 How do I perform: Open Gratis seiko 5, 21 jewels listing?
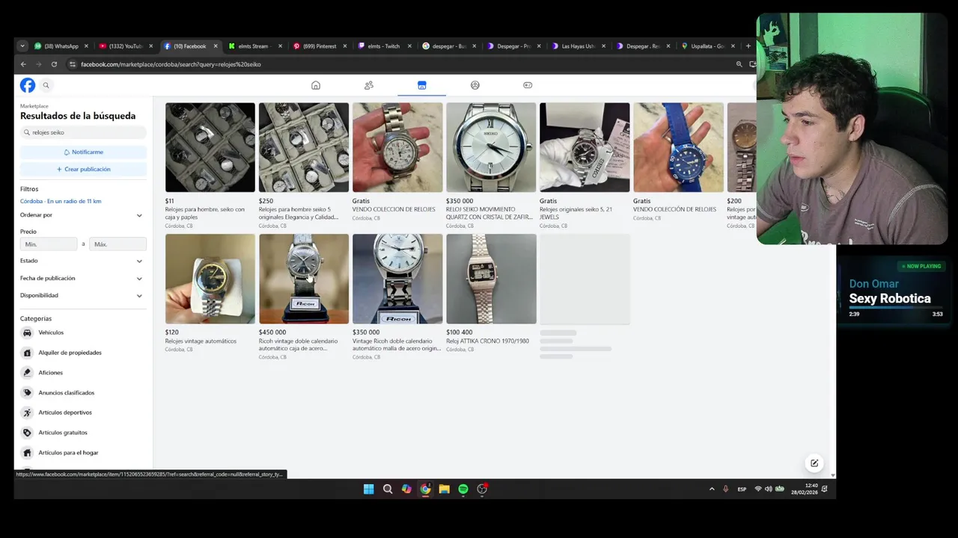click(x=585, y=165)
